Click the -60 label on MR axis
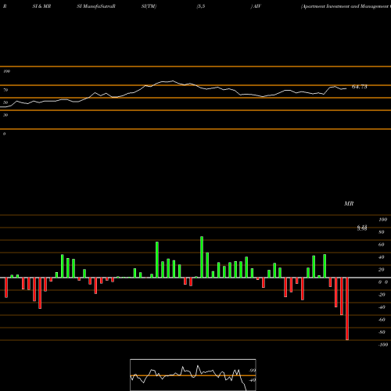 coord(382,320)
